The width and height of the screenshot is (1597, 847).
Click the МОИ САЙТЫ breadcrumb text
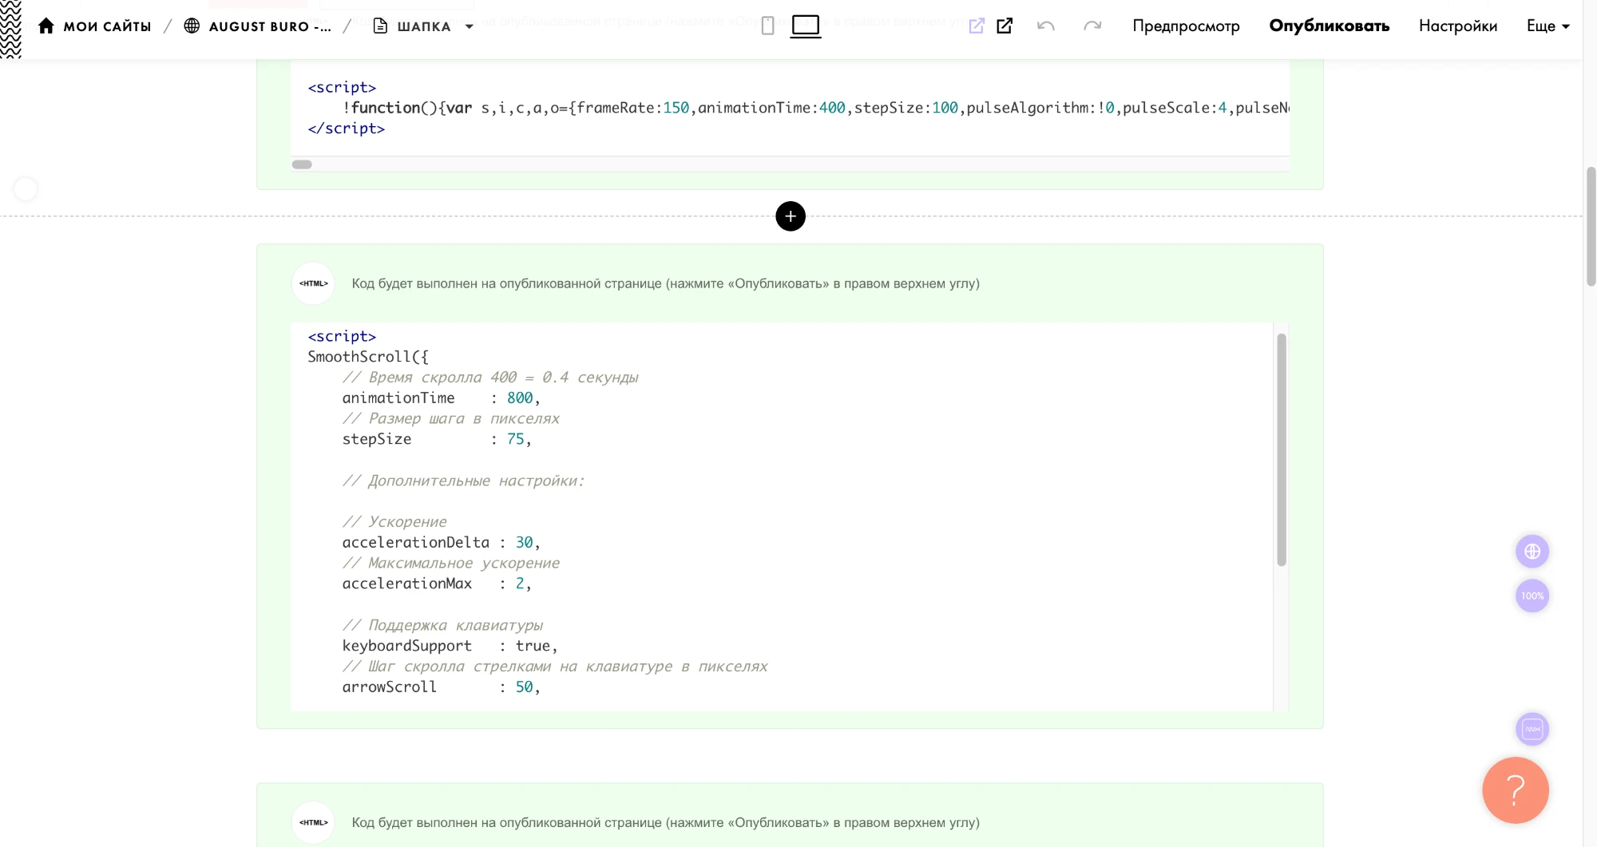[107, 26]
